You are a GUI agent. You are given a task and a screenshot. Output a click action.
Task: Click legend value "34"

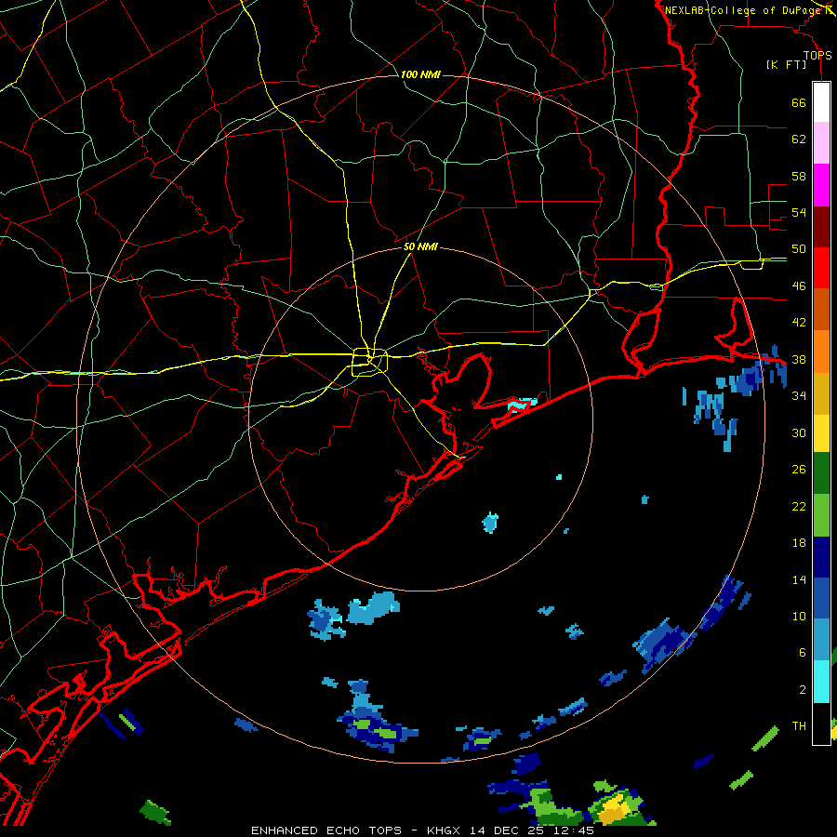coord(799,396)
